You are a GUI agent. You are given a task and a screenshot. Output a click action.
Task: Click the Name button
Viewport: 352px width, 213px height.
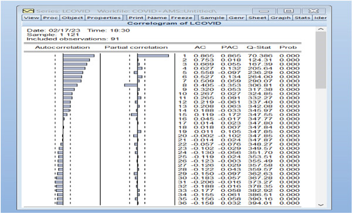coord(157,18)
